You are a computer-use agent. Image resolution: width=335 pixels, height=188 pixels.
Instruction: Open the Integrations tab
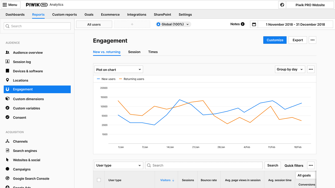(x=137, y=15)
